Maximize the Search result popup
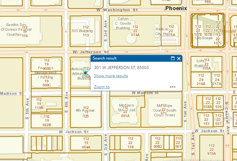The image size is (237, 161). click(x=173, y=58)
